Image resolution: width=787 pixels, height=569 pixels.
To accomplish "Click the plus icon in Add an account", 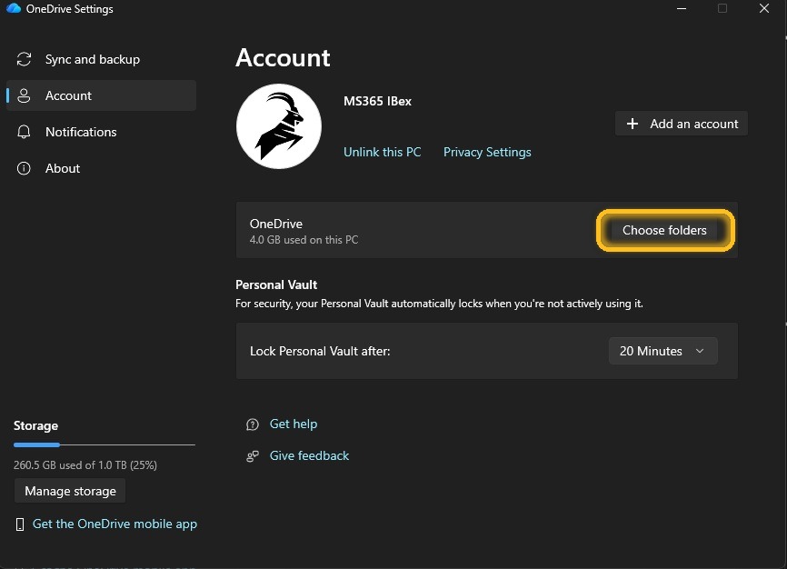I will point(633,124).
